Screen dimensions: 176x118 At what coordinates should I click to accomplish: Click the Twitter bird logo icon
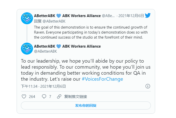(x=148, y=16)
